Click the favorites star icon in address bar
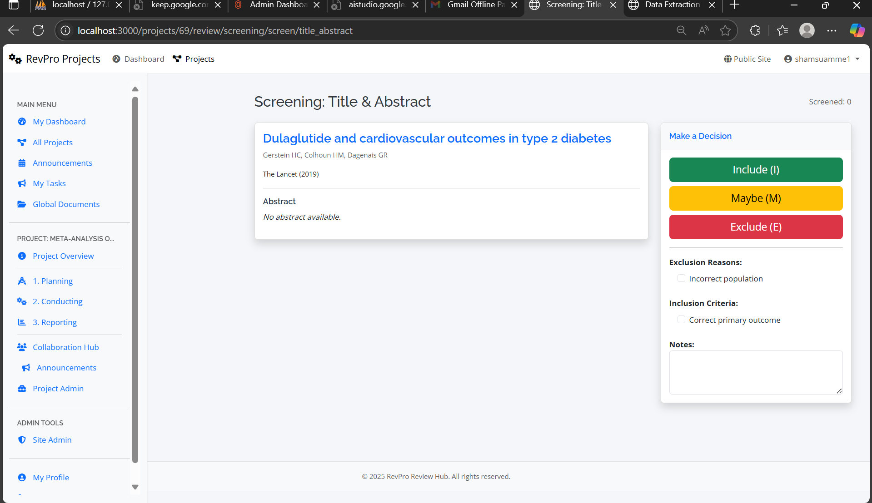Screen dimensions: 872x503 [725, 30]
